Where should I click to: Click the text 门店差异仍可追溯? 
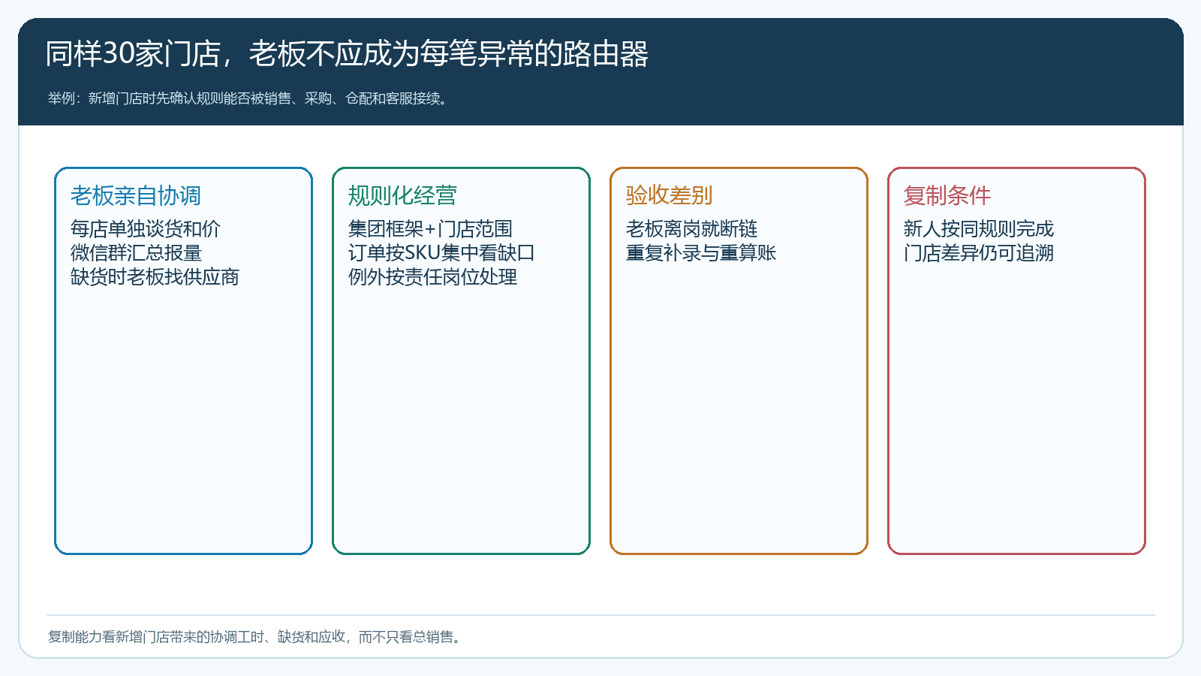(979, 252)
